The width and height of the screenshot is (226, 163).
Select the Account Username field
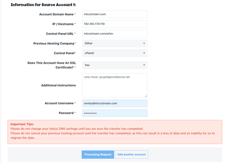[x=115, y=103]
